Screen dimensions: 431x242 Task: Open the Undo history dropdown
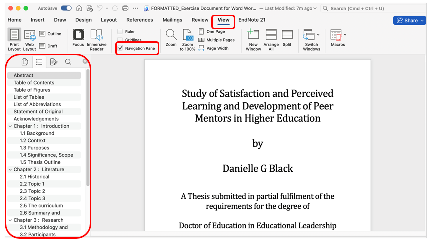(107, 8)
